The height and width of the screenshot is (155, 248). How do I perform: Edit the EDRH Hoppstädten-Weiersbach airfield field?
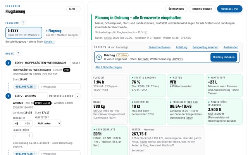42,63
